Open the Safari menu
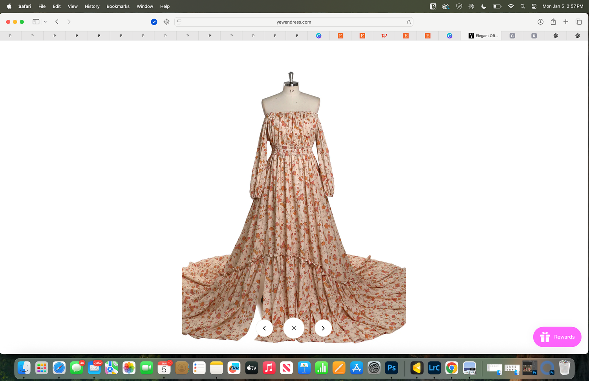This screenshot has height=381, width=589. (25, 6)
